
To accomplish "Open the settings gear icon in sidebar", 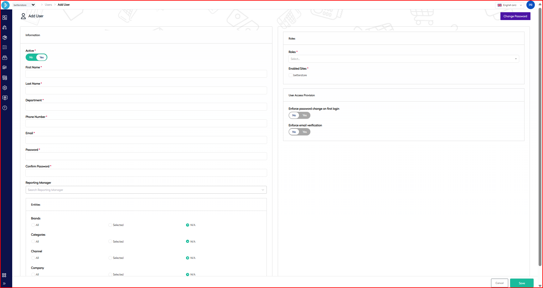I will pos(5,88).
